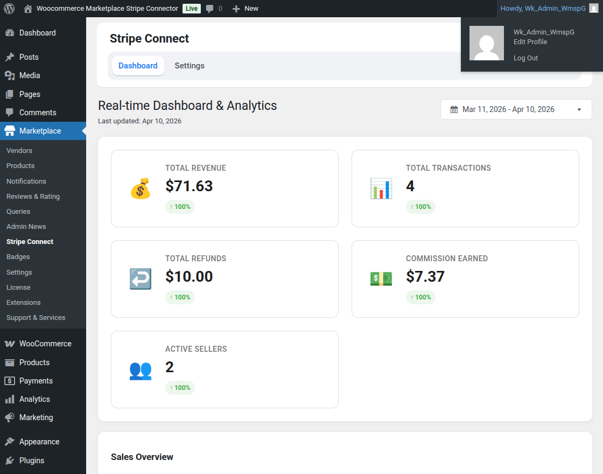603x474 pixels.
Task: Click the calendar icon in the date range selector
Action: [x=454, y=109]
